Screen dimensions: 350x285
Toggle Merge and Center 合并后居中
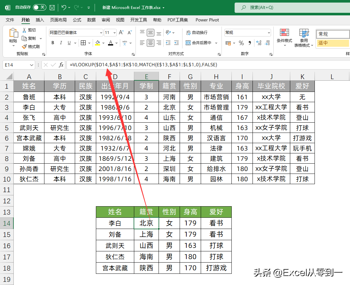(x=199, y=43)
